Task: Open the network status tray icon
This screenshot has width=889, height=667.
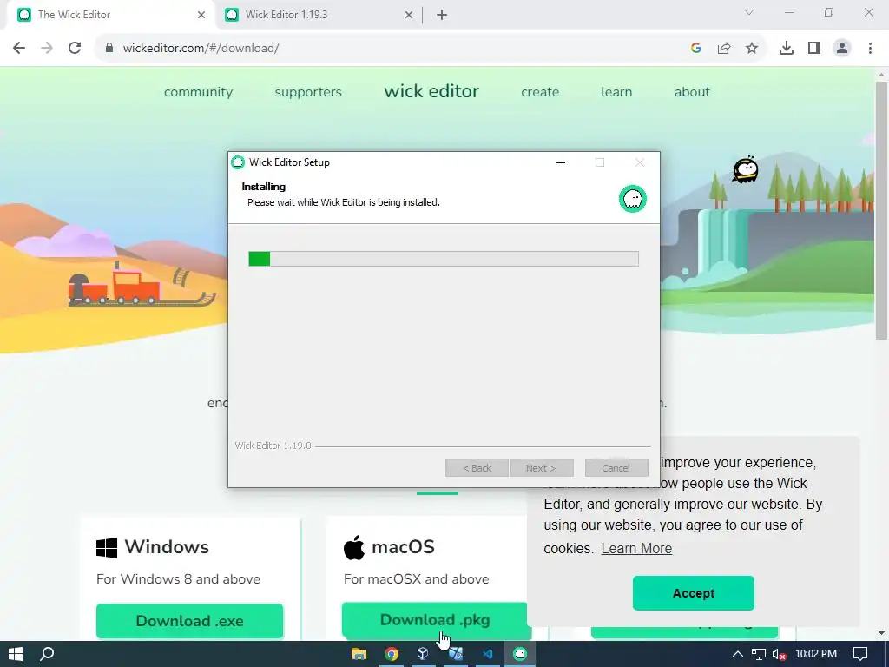Action: 759,654
